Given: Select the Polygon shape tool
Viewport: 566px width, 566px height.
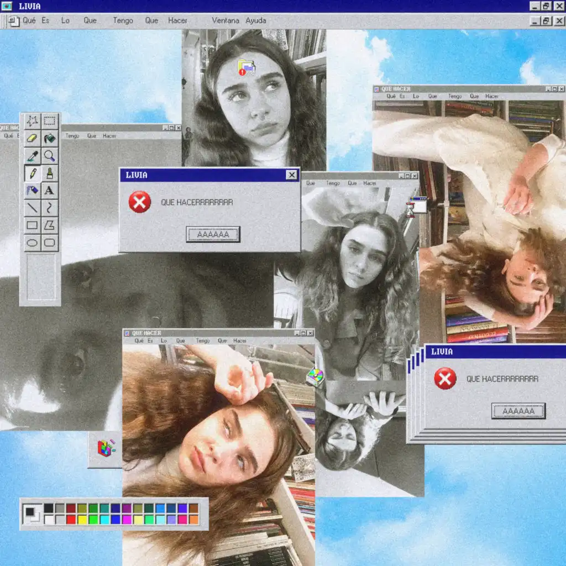Looking at the screenshot, I should pyautogui.click(x=49, y=225).
